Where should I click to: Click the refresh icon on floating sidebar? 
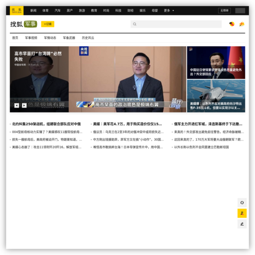pyautogui.click(x=242, y=203)
